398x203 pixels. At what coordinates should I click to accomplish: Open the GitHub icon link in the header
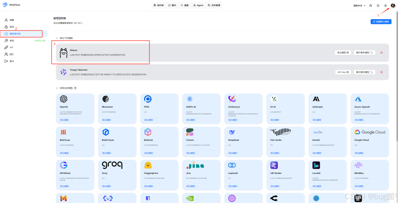(371, 5)
